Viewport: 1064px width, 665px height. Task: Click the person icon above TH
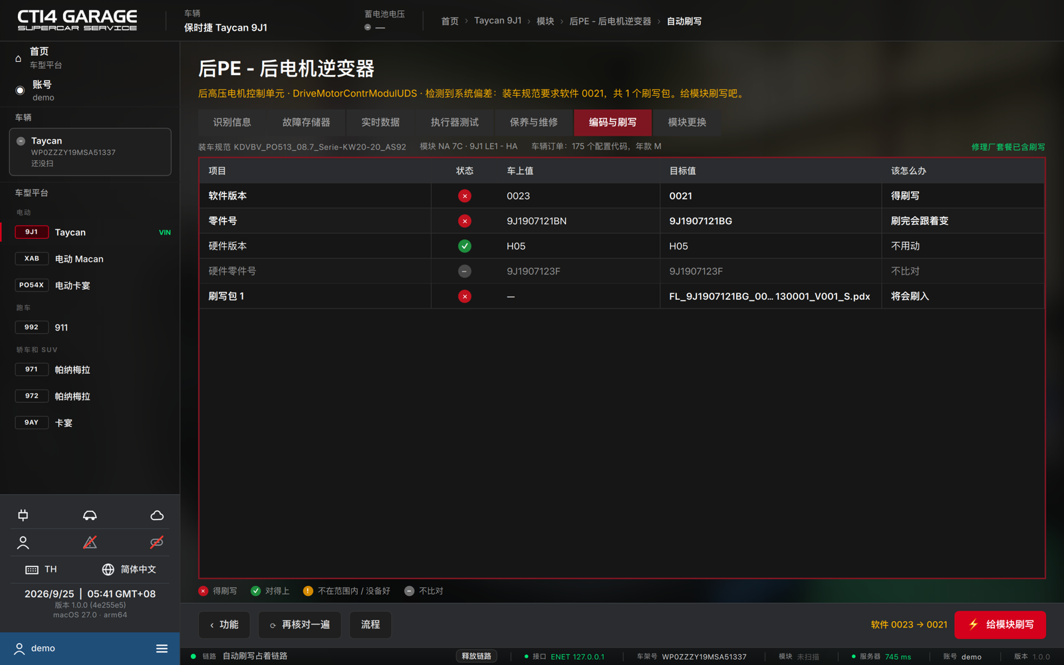point(23,543)
